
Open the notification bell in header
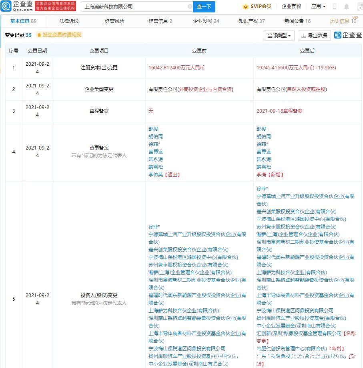pyautogui.click(x=346, y=6)
